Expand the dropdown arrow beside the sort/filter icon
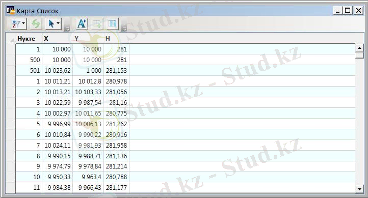The width and height of the screenshot is (368, 198). pos(23,23)
